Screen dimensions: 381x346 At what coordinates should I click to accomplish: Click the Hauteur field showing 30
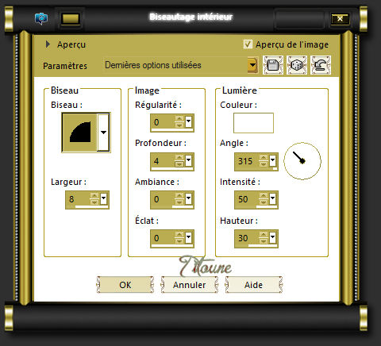[246, 238]
